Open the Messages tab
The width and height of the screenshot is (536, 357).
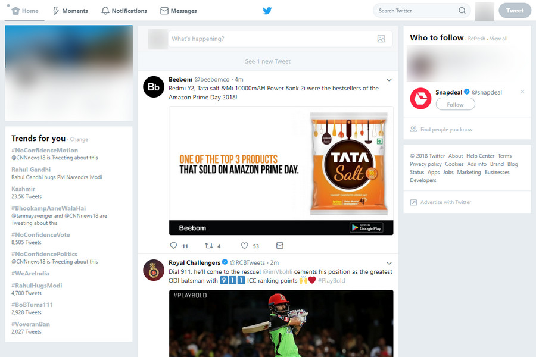point(179,11)
